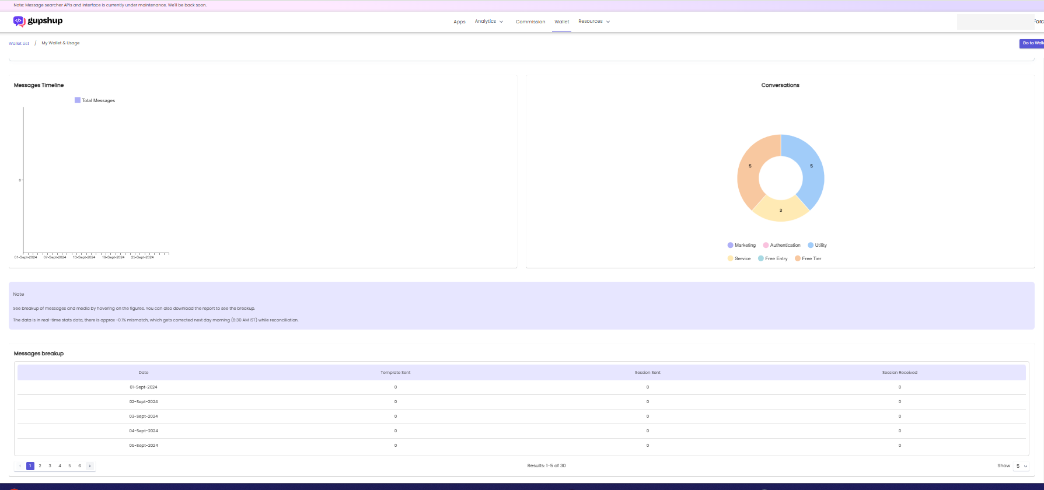Jump to page 5 of results

pos(69,466)
